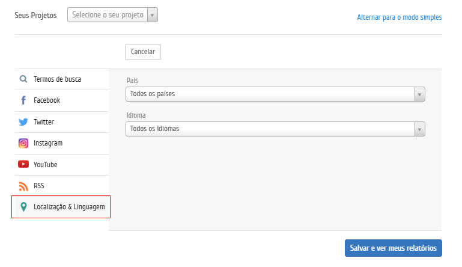The width and height of the screenshot is (462, 267).
Task: Click the magnifier icon beside Termos de busca
Action: point(23,79)
